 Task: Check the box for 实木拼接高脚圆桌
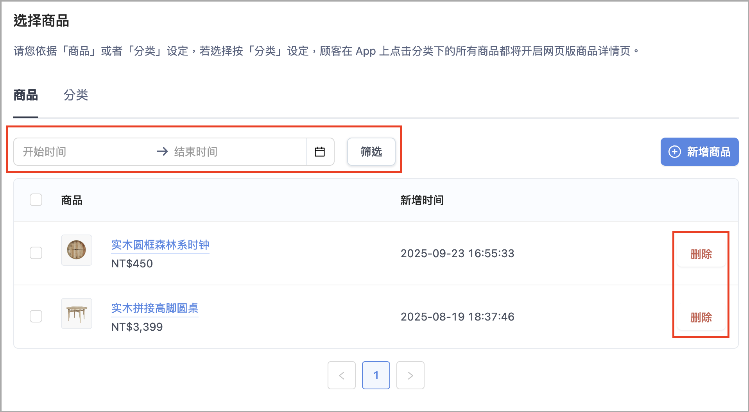pos(36,316)
